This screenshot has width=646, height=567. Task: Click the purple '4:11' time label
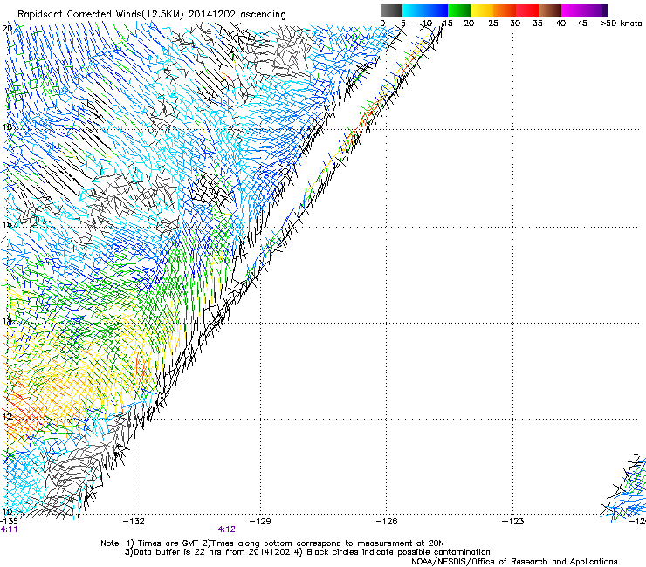point(9,529)
